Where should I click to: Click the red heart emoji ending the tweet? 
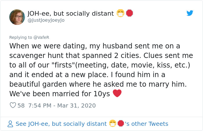[117, 94]
